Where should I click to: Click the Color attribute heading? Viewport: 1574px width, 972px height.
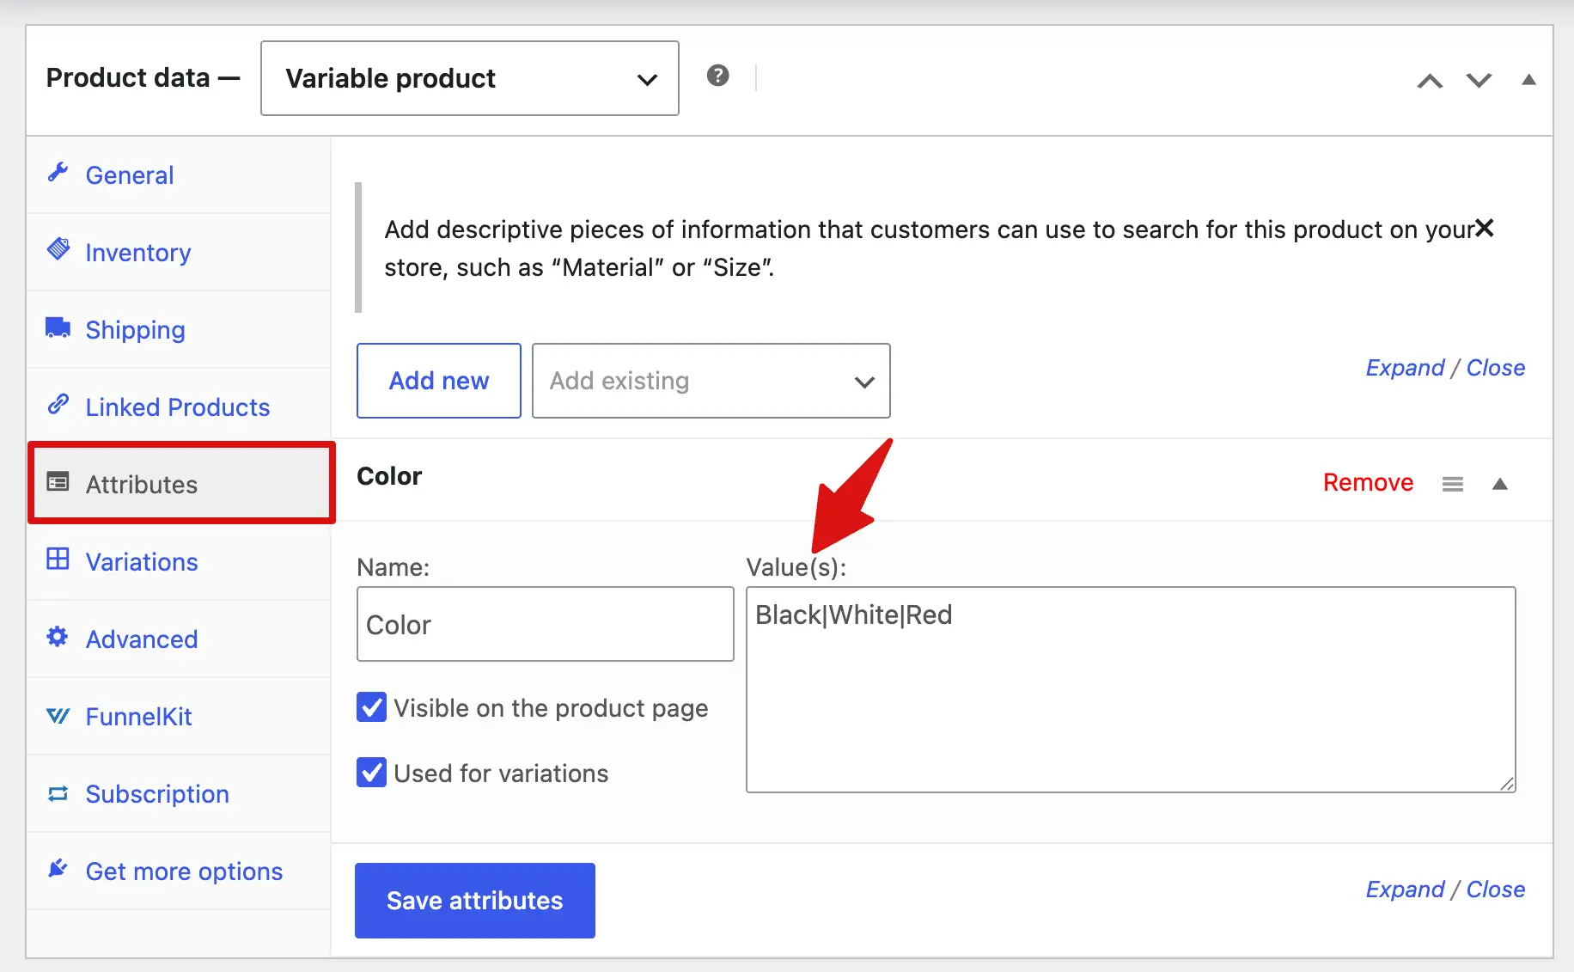tap(389, 476)
